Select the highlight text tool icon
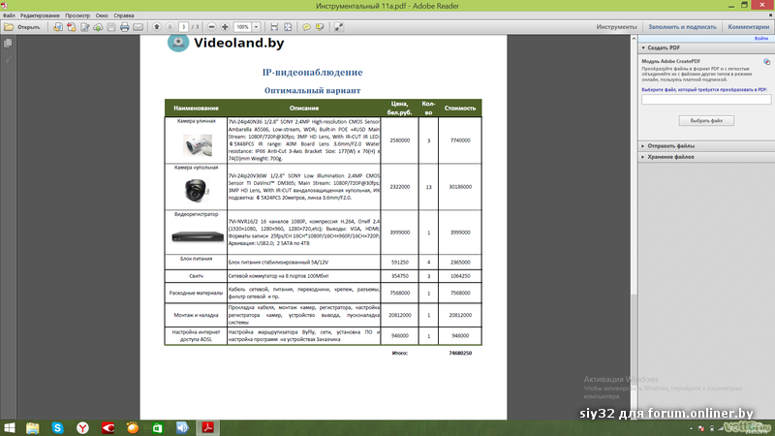Screen dimensions: 775x436 point(320,27)
